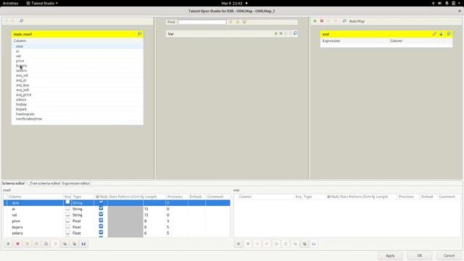This screenshot has width=464, height=261.
Task: Switch to the Expression editor tab
Action: coord(75,183)
